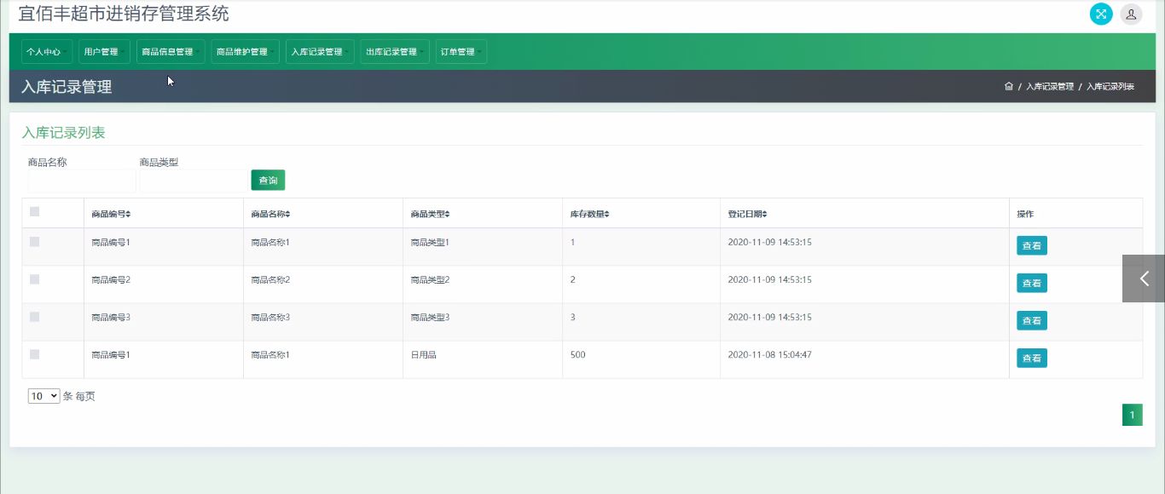
Task: Click the 入库记录列表 breadcrumb link
Action: click(1110, 87)
